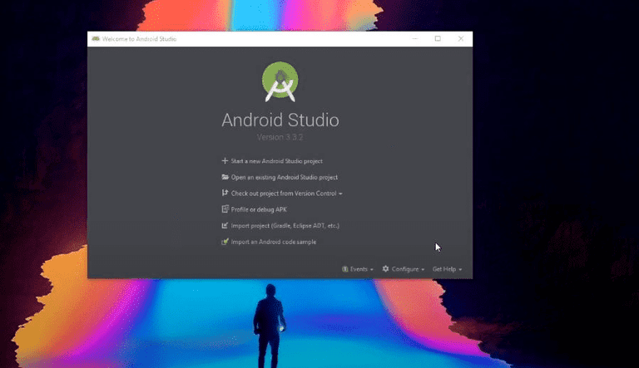Open the Get Help dropdown
Image resolution: width=639 pixels, height=368 pixels.
point(447,269)
